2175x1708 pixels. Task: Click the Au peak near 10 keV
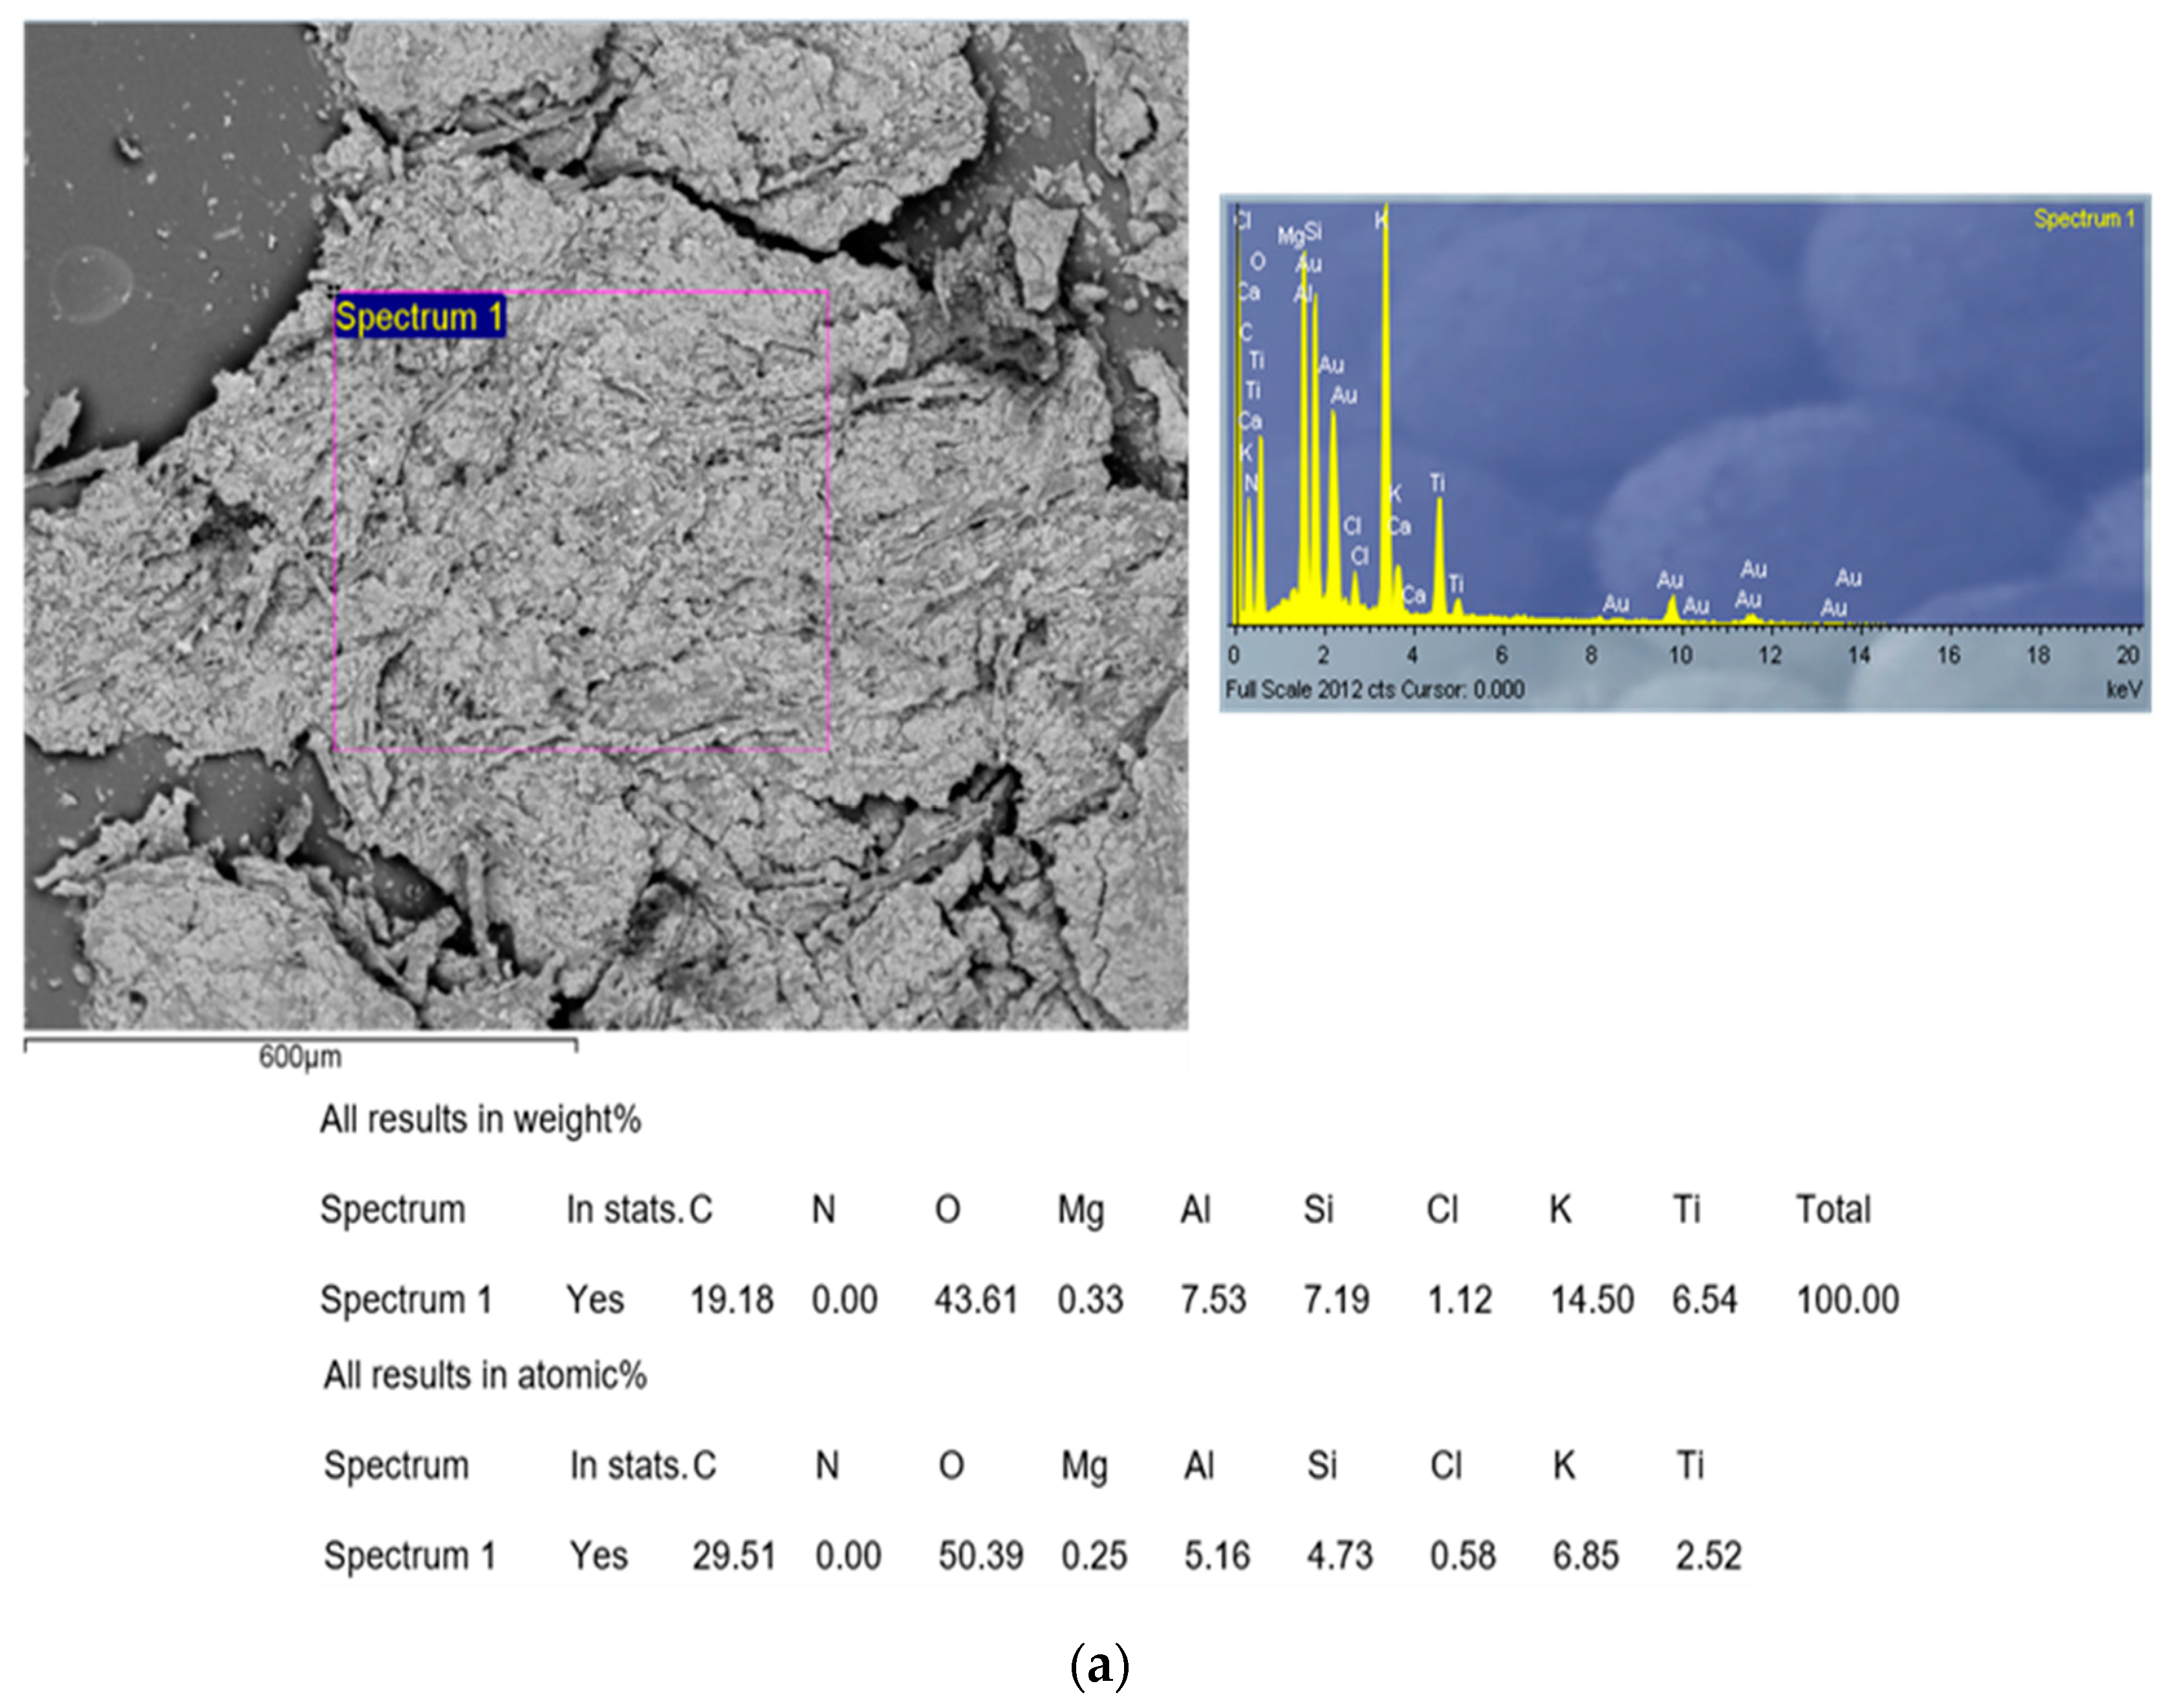(x=1671, y=606)
